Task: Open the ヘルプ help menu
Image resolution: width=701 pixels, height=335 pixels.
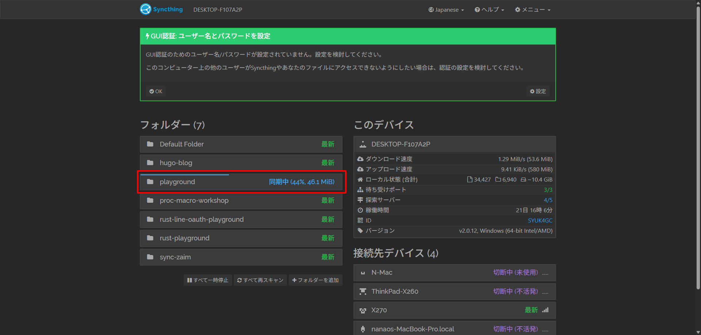Action: [489, 10]
